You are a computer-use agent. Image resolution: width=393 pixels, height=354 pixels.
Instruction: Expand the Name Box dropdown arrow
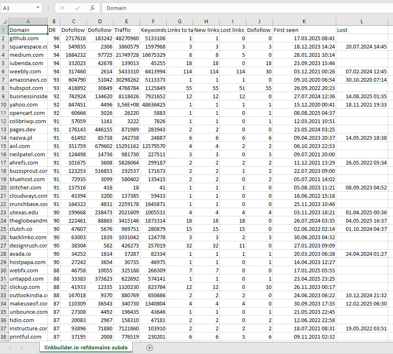(x=38, y=8)
